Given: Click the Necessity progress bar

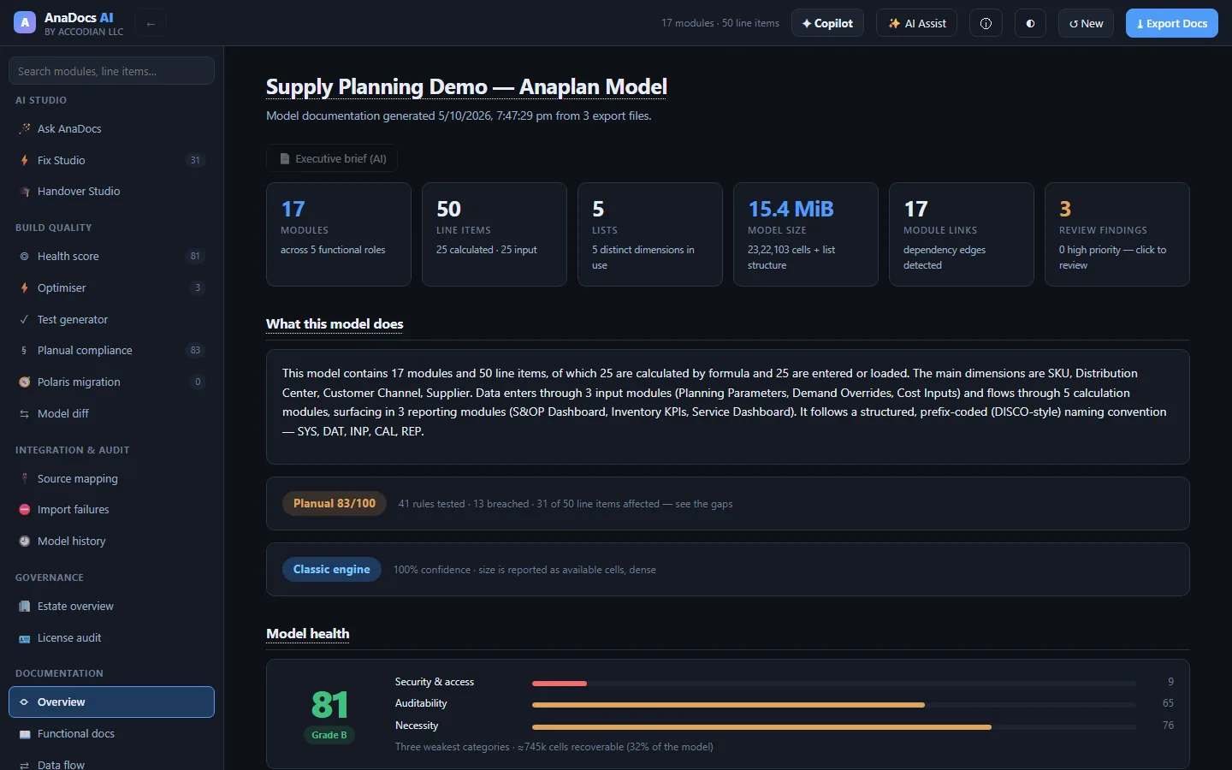Looking at the screenshot, I should [834, 726].
